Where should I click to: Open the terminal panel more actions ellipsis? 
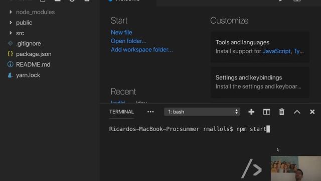click(150, 112)
